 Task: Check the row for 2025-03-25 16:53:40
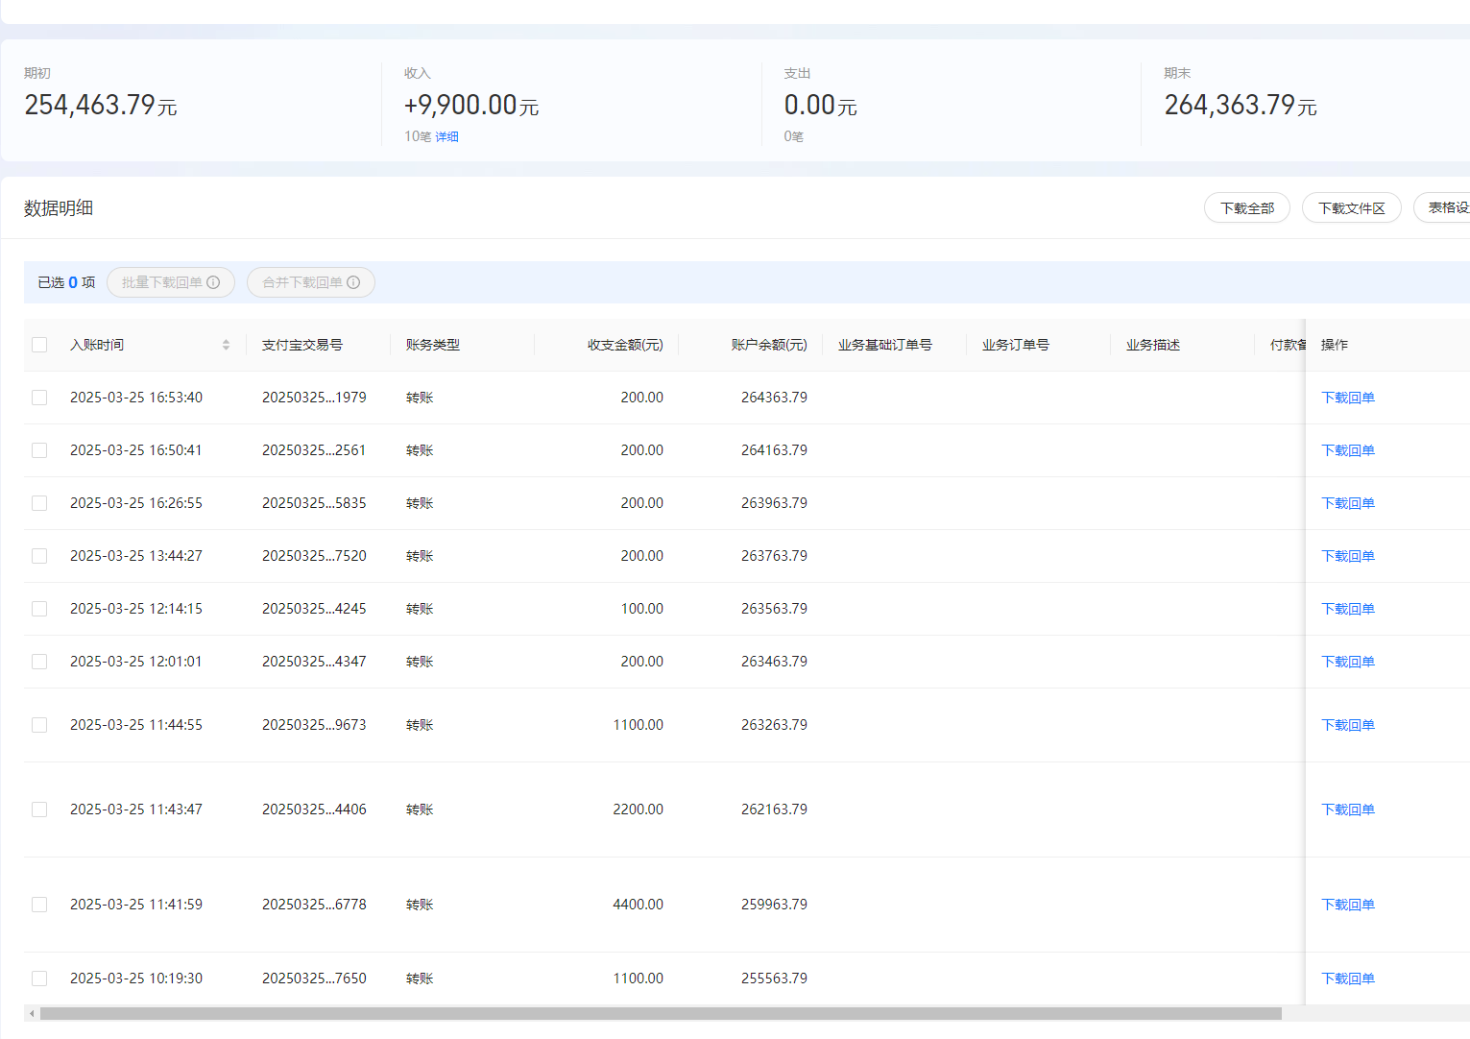point(39,398)
